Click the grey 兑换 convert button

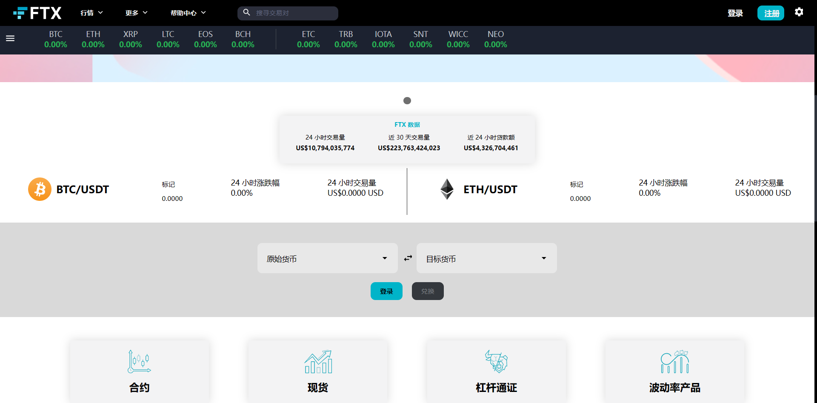pyautogui.click(x=428, y=291)
